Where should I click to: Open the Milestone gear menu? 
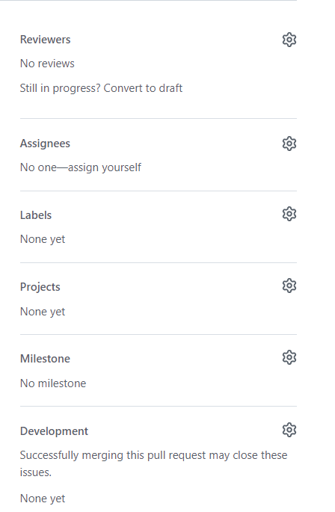(x=289, y=357)
